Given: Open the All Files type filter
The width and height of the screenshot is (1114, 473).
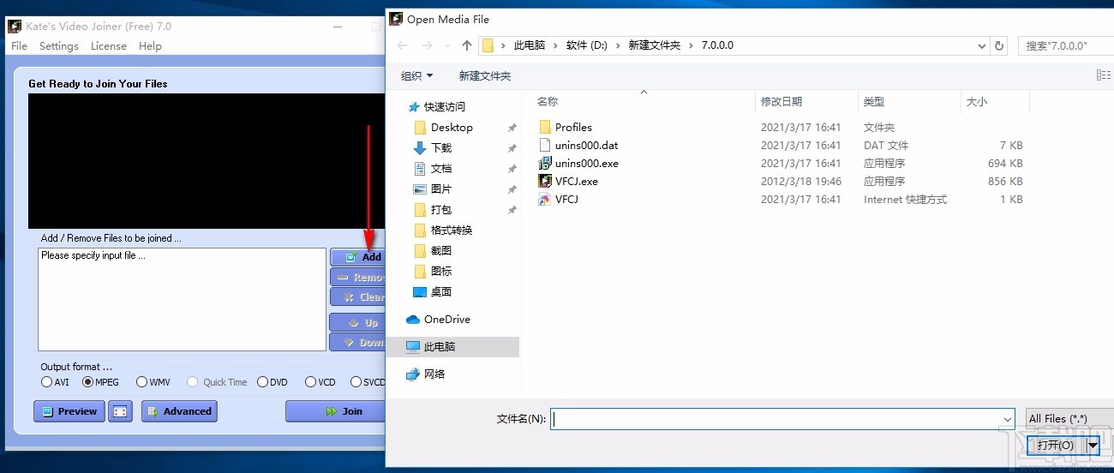Looking at the screenshot, I should (x=1069, y=419).
